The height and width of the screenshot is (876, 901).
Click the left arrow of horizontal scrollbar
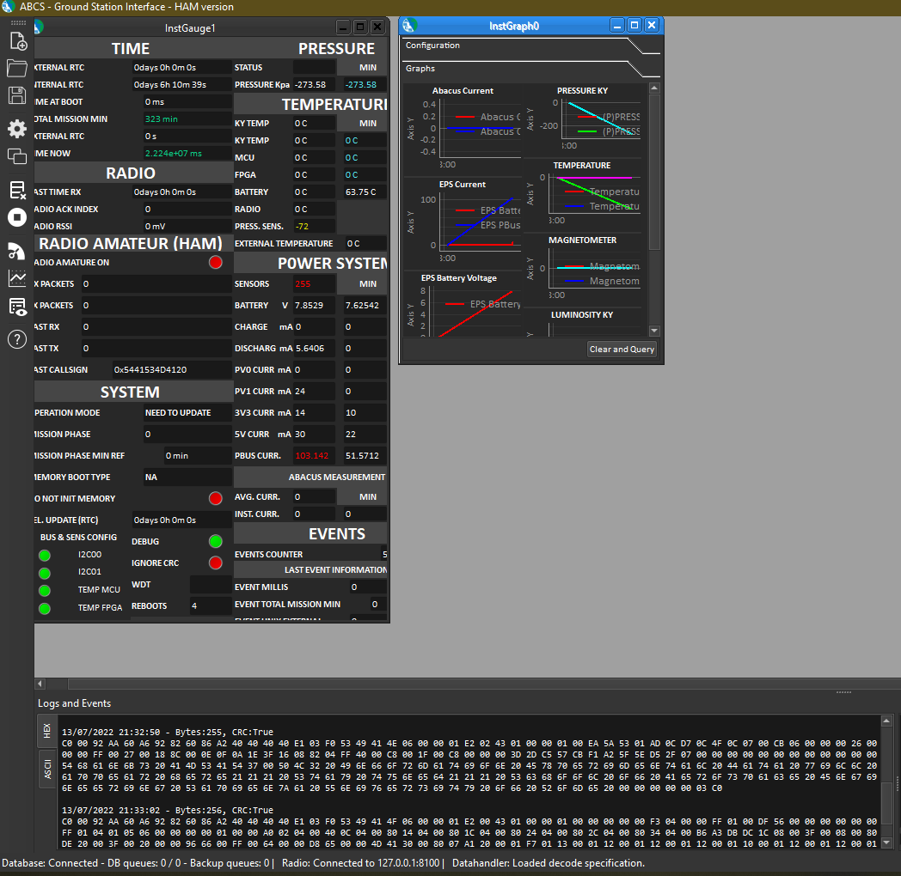40,684
